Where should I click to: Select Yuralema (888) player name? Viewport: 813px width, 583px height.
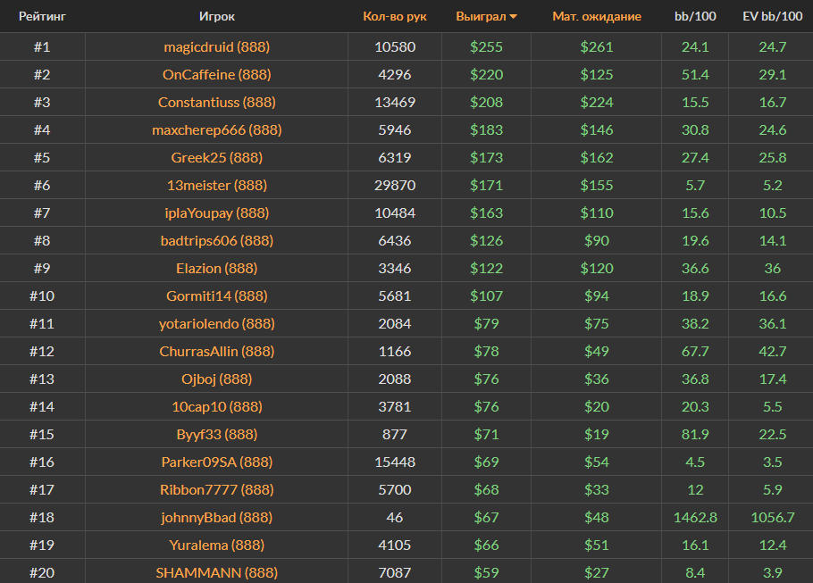217,545
